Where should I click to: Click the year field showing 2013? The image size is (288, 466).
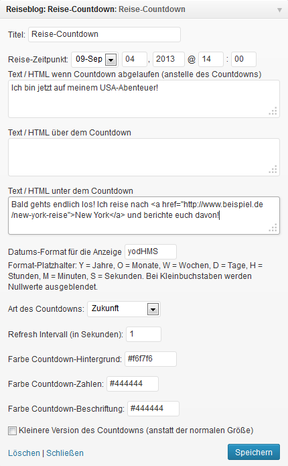coord(169,60)
